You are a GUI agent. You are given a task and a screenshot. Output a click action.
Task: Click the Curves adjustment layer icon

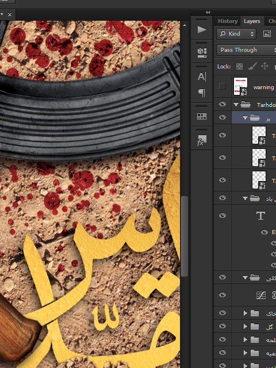[261, 295]
